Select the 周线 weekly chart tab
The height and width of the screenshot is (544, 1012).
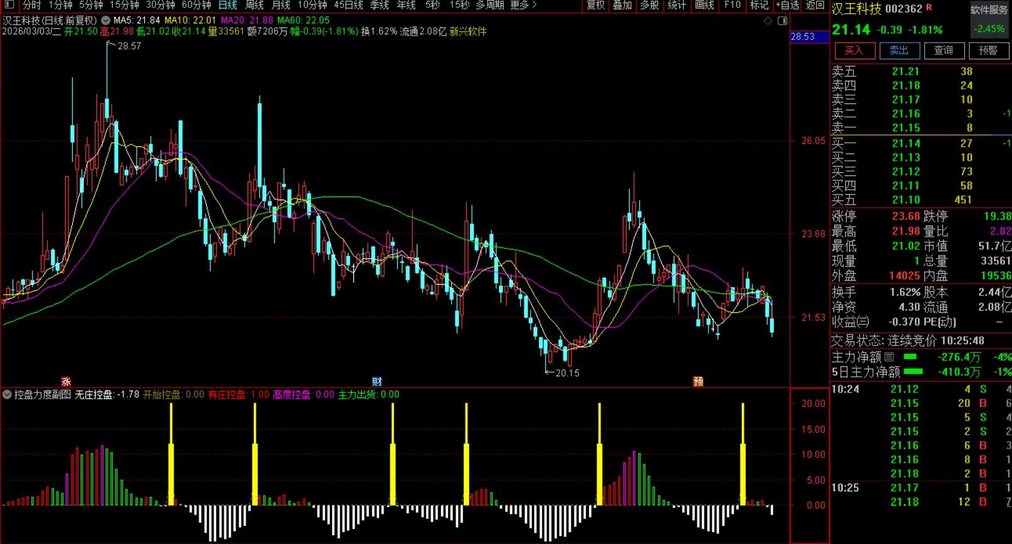click(254, 5)
